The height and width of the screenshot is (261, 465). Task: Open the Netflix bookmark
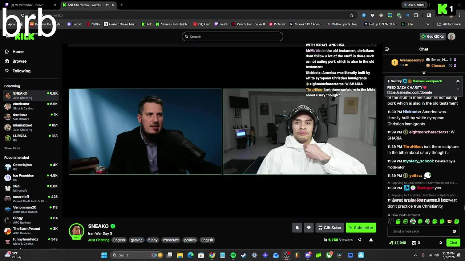(93, 24)
